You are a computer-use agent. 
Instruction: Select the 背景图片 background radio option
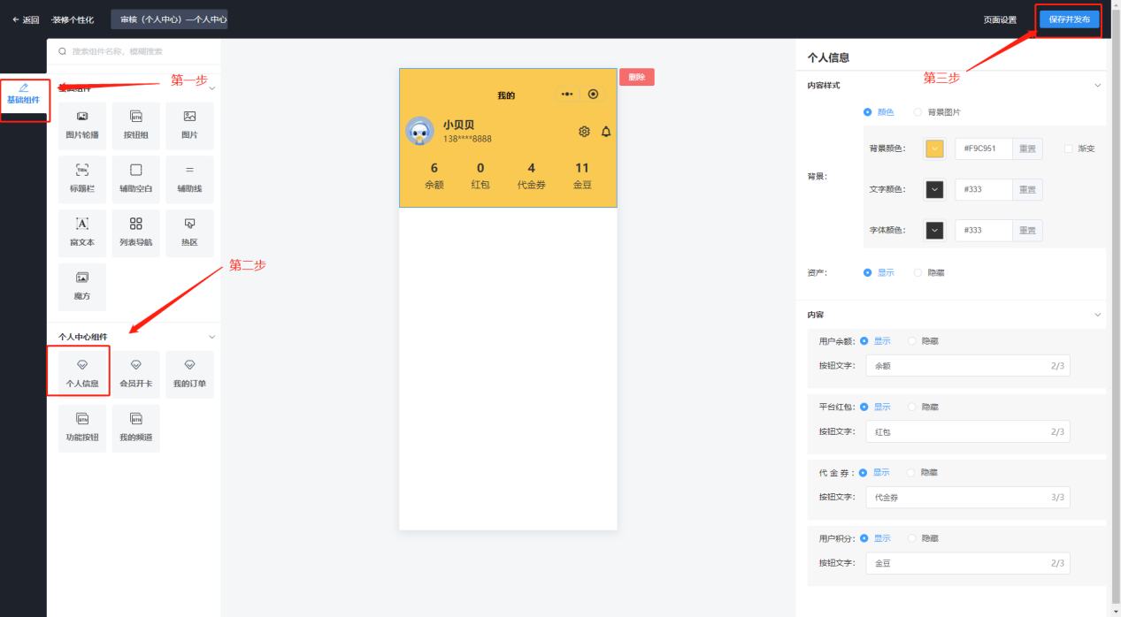point(918,112)
